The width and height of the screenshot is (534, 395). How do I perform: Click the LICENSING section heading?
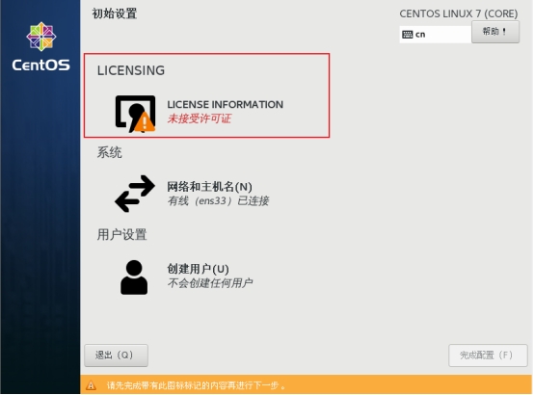(x=131, y=70)
